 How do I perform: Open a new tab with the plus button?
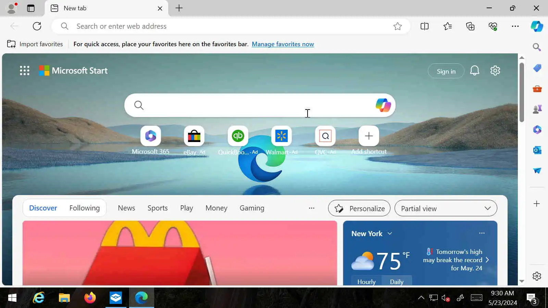[179, 8]
